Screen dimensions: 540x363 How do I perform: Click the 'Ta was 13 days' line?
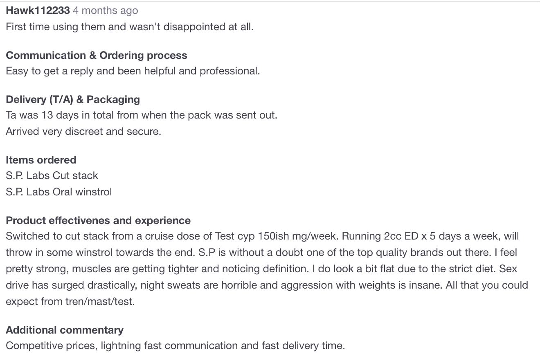tap(142, 115)
